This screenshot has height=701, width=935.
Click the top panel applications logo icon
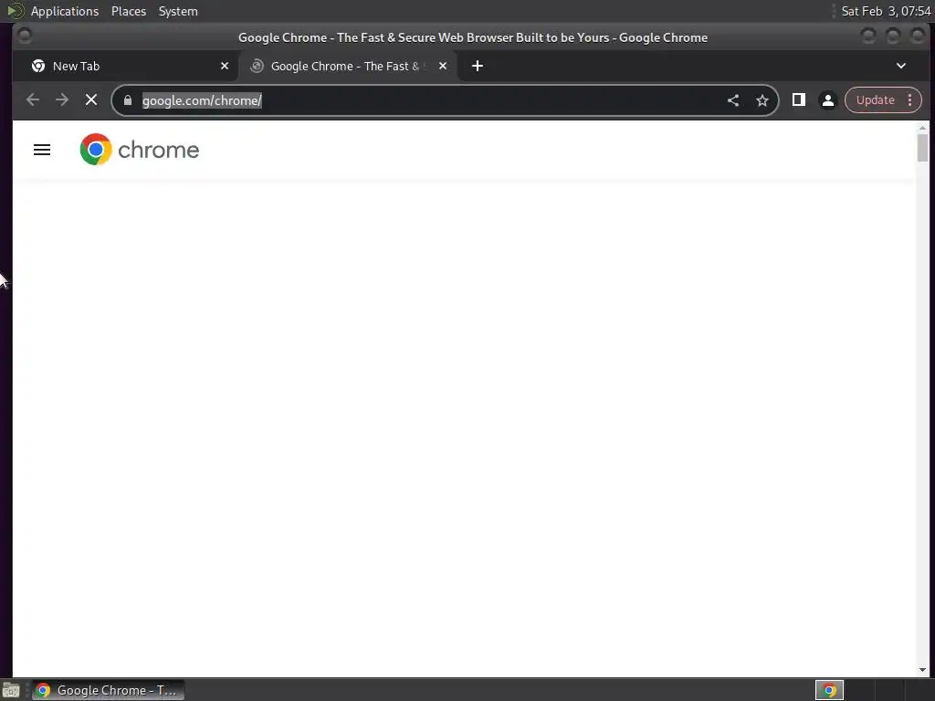click(15, 11)
